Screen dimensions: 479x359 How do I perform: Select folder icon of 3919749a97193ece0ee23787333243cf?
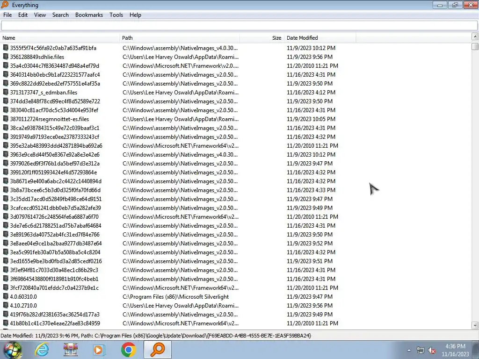click(x=6, y=136)
